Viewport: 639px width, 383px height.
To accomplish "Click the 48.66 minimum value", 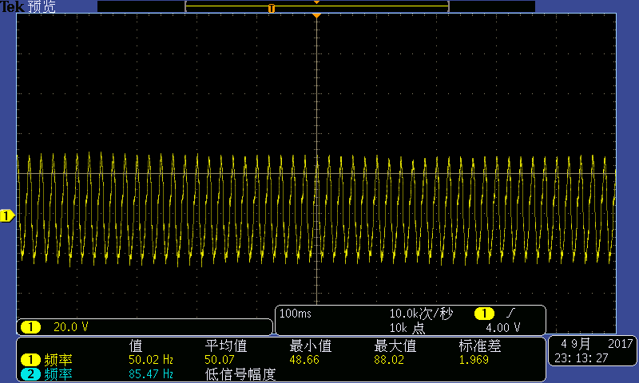I will pyautogui.click(x=304, y=360).
